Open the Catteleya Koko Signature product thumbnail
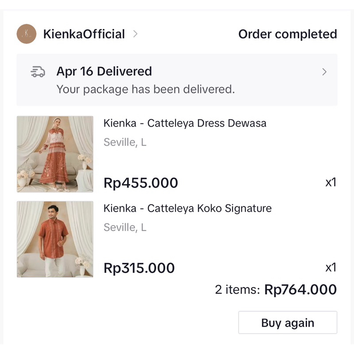Image resolution: width=354 pixels, height=354 pixels. pos(55,239)
